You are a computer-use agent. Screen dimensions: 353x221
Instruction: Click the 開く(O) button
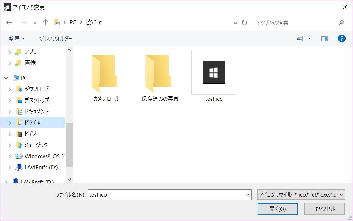277,209
